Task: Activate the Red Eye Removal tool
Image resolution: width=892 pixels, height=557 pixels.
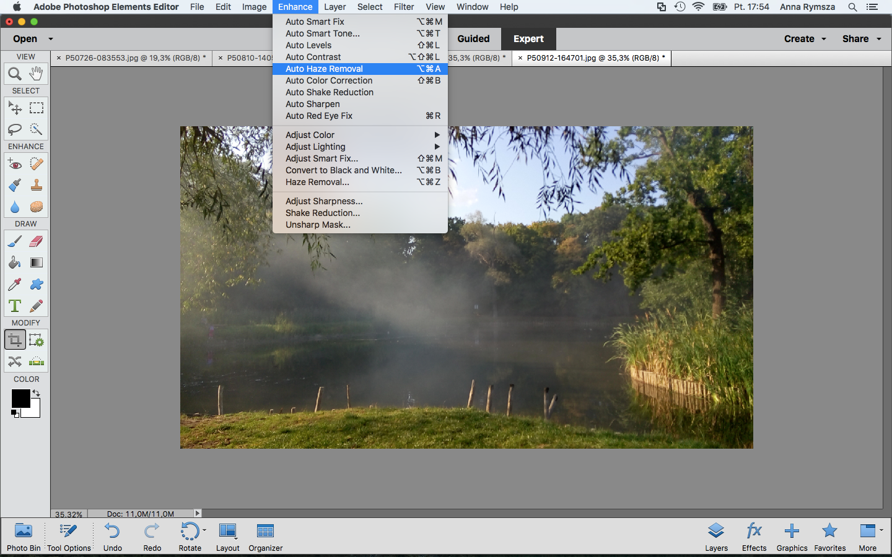Action: pyautogui.click(x=15, y=164)
